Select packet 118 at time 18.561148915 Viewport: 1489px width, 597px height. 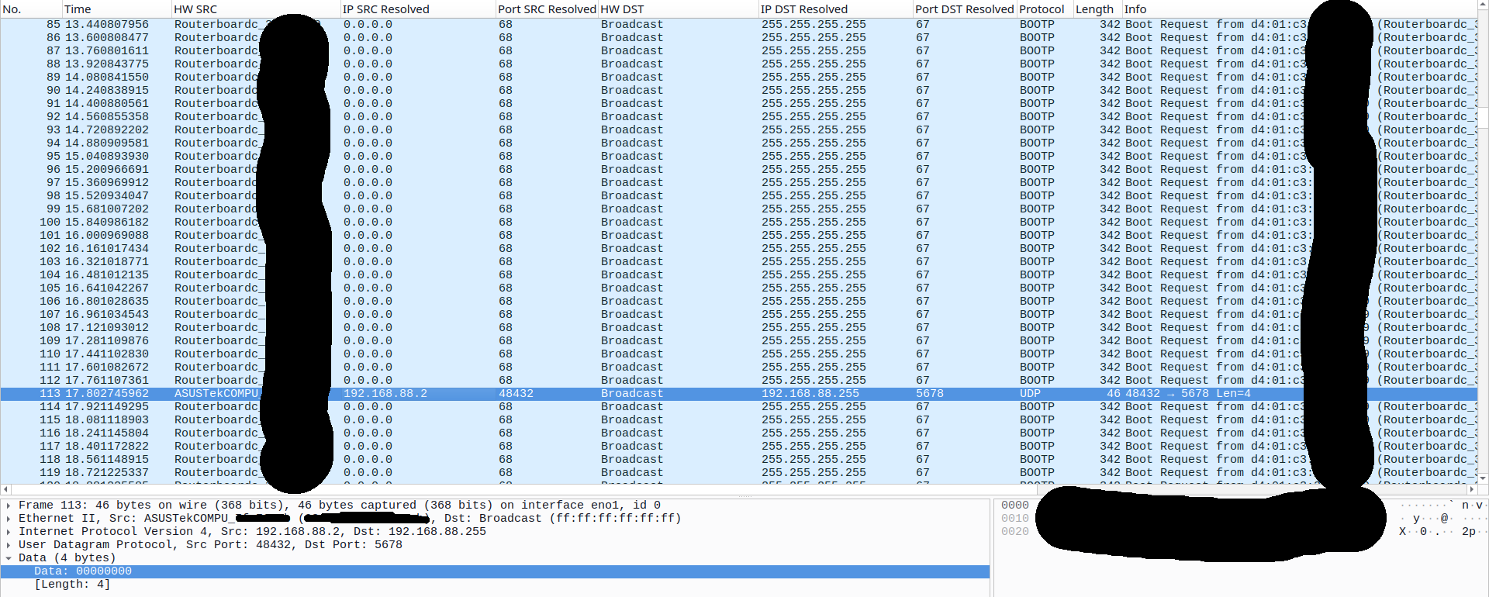[x=738, y=460]
